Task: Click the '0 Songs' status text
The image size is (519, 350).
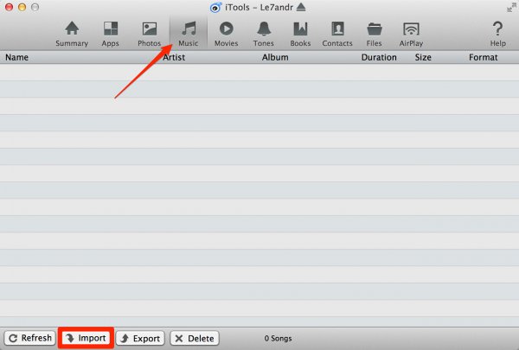Action: pos(278,339)
